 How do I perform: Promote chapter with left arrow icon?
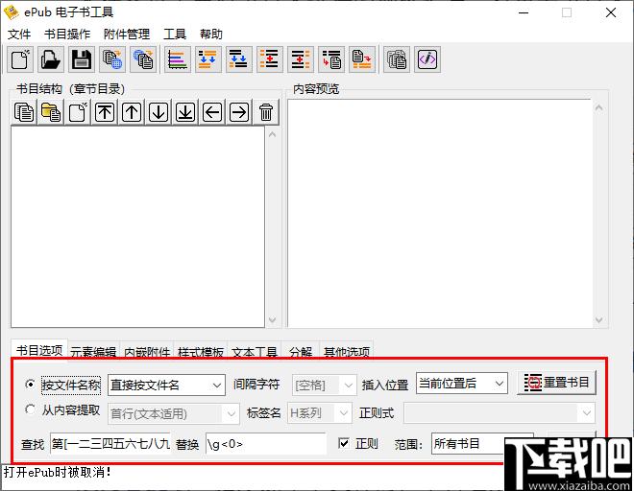(212, 112)
